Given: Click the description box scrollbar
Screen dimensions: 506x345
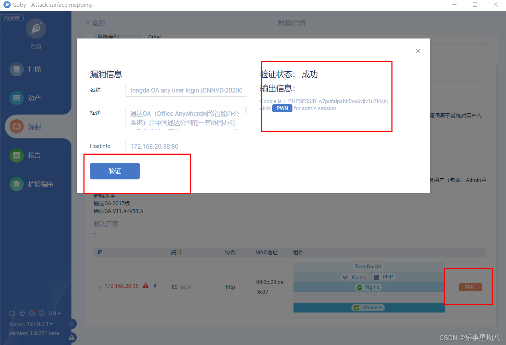Looking at the screenshot, I should click(246, 110).
